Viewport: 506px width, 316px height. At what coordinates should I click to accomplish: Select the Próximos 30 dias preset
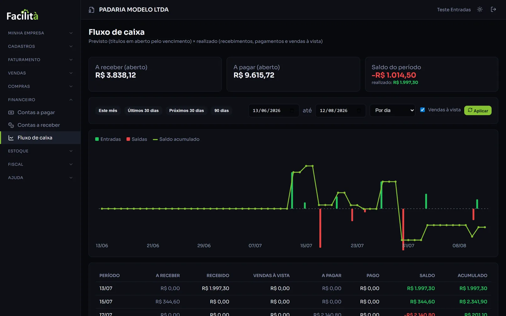[x=186, y=111]
